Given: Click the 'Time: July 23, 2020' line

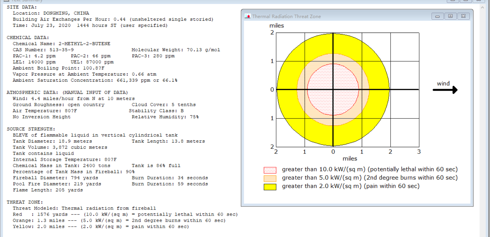Looking at the screenshot, I should pyautogui.click(x=90, y=25).
